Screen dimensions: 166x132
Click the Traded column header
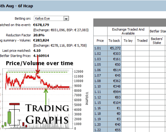click(x=142, y=41)
